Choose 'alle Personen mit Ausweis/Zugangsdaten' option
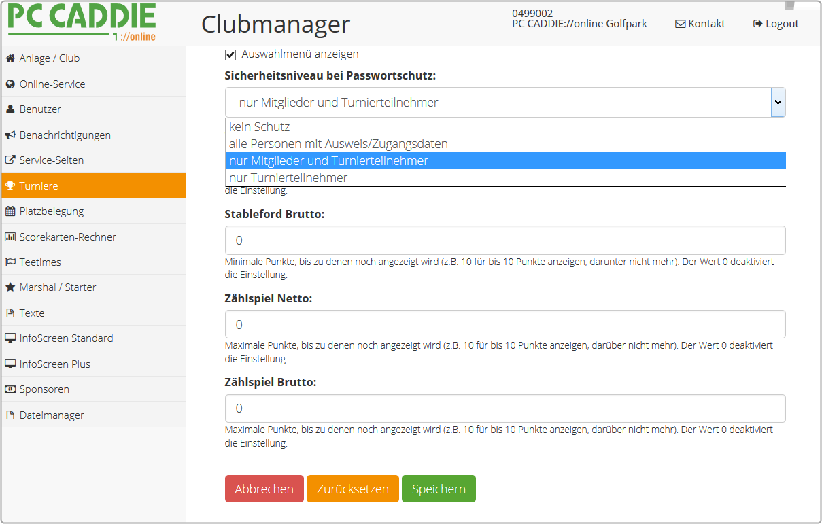Viewport: 822px width, 524px height. click(505, 144)
